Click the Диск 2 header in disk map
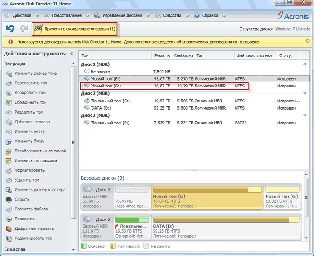The height and width of the screenshot is (256, 314). [x=97, y=227]
